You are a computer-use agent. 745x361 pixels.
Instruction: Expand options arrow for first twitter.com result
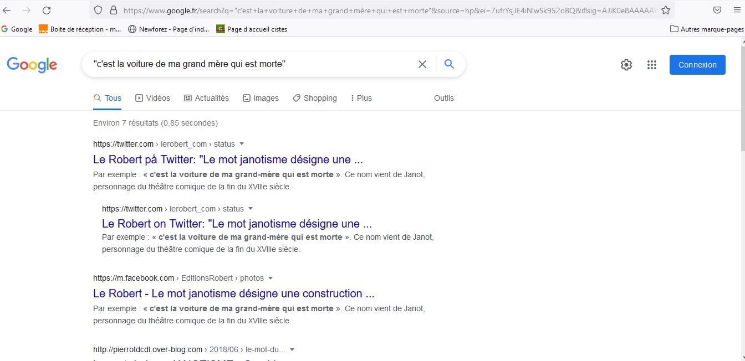click(242, 144)
